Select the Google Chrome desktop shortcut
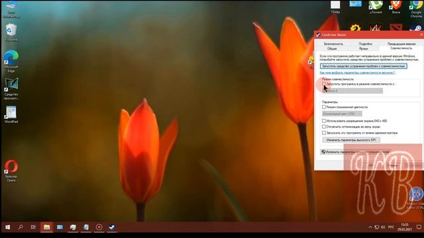This screenshot has width=424, height=238. point(416,9)
